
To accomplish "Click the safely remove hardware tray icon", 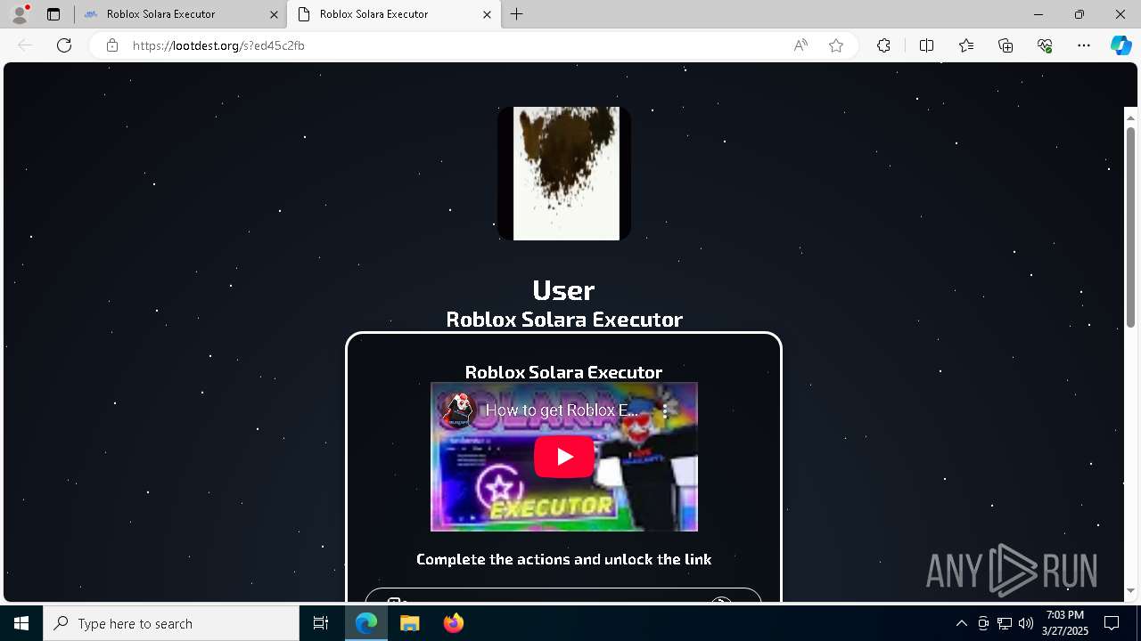I will [x=983, y=623].
